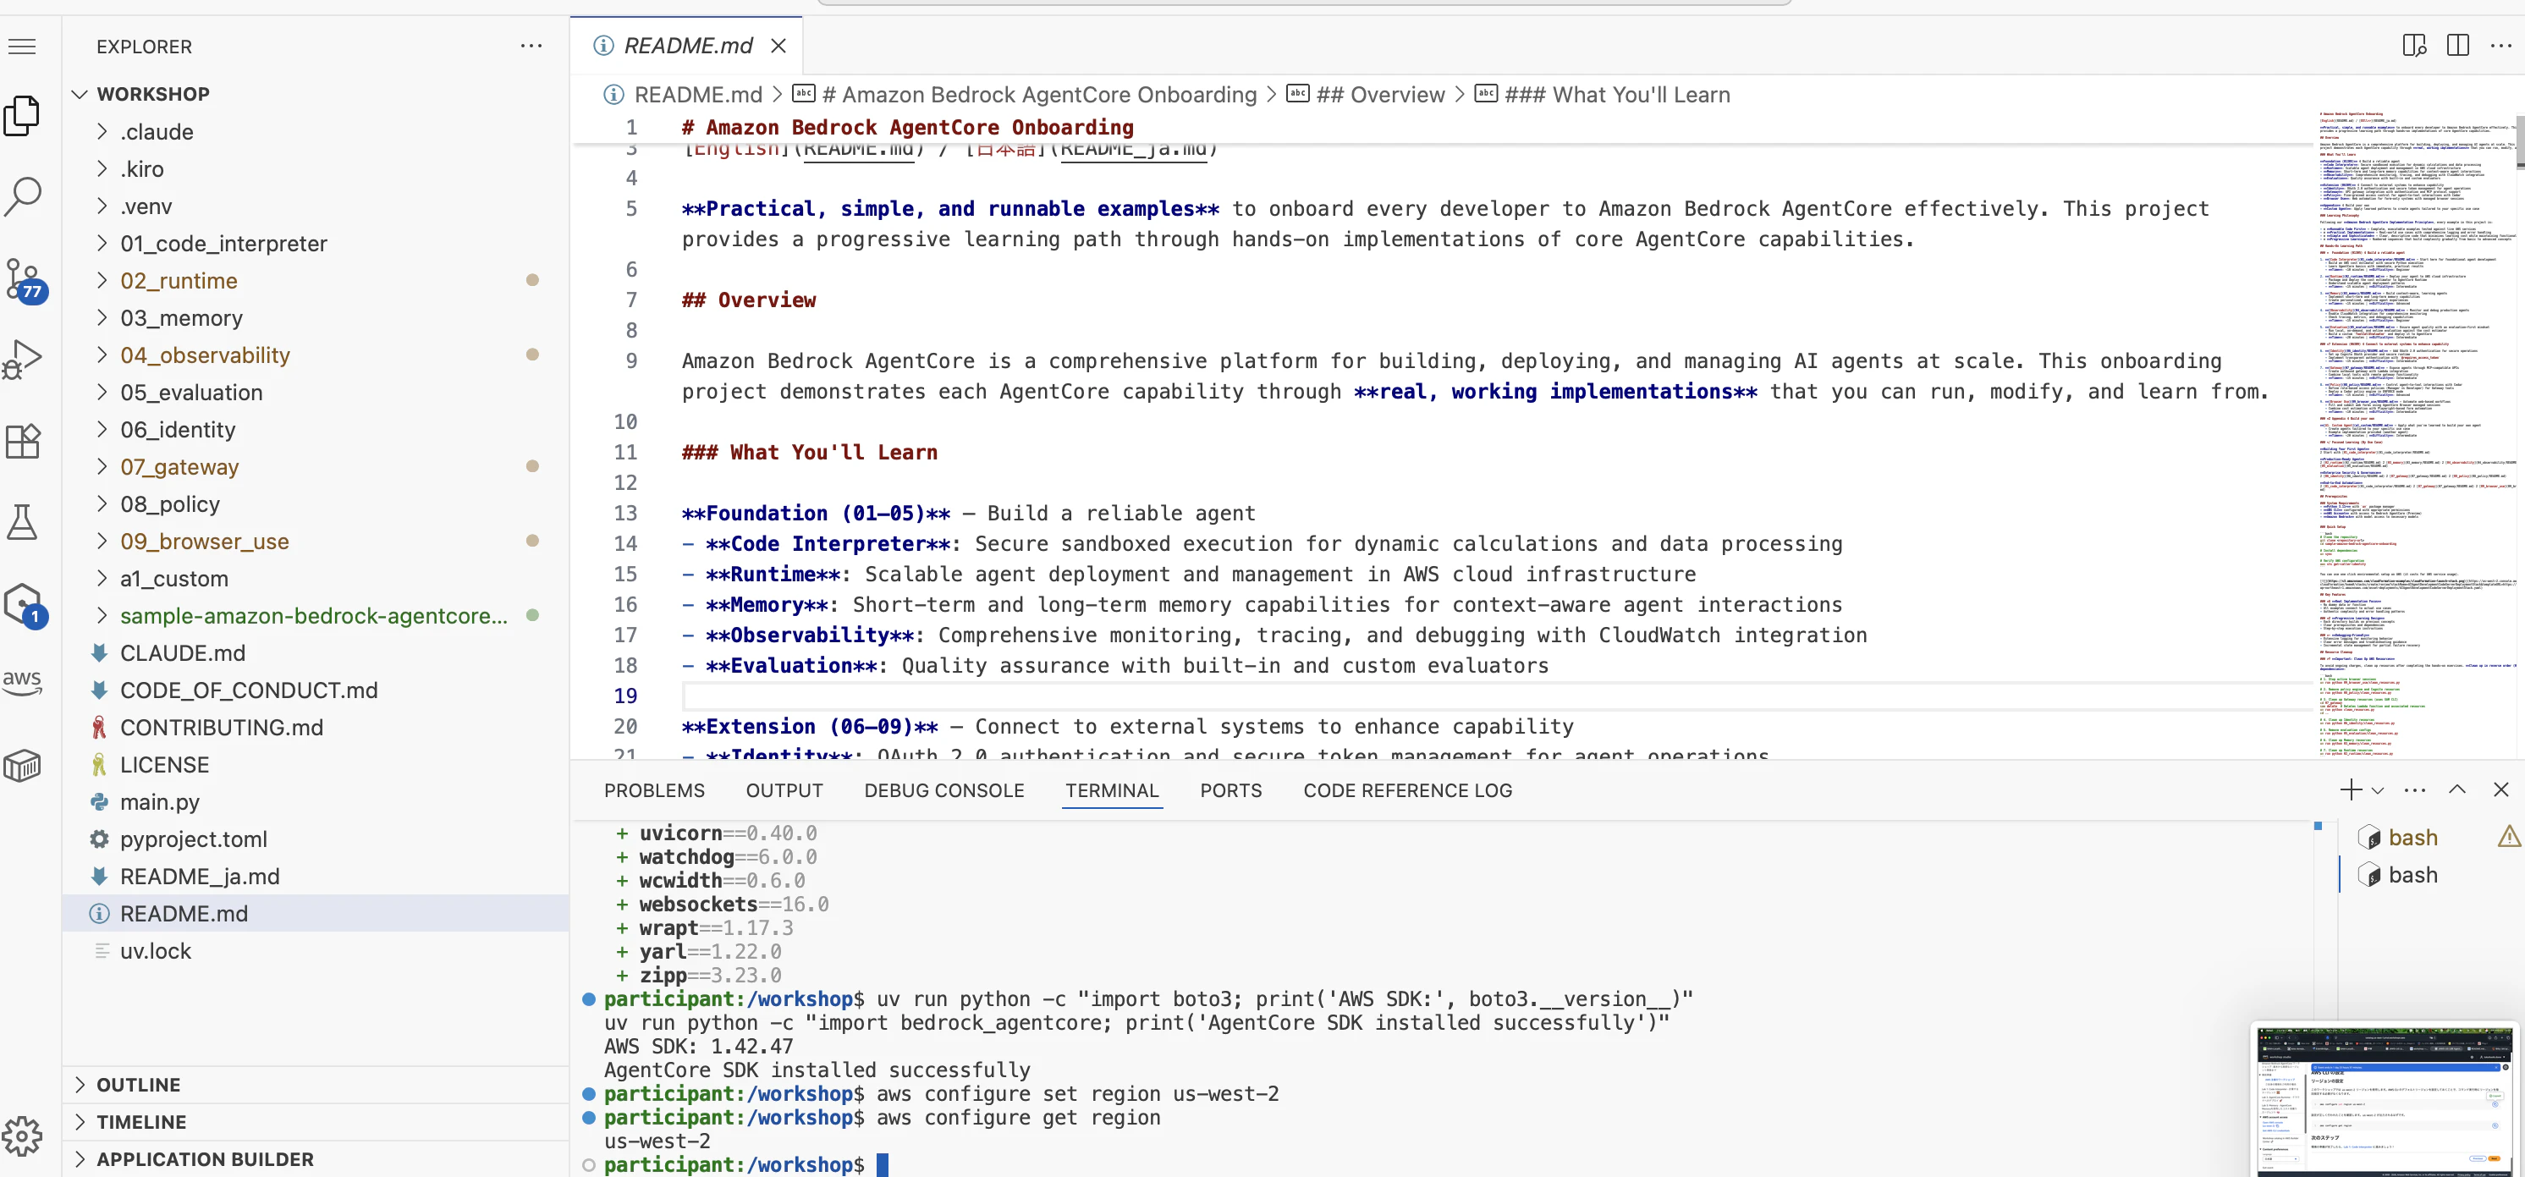
Task: Open Explorer views and more actions menu
Action: tap(531, 46)
